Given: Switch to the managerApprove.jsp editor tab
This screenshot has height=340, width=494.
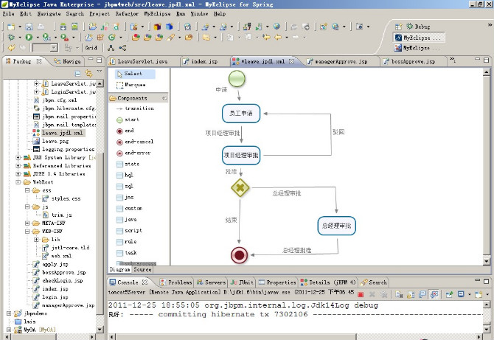Looking at the screenshot, I should tap(340, 61).
